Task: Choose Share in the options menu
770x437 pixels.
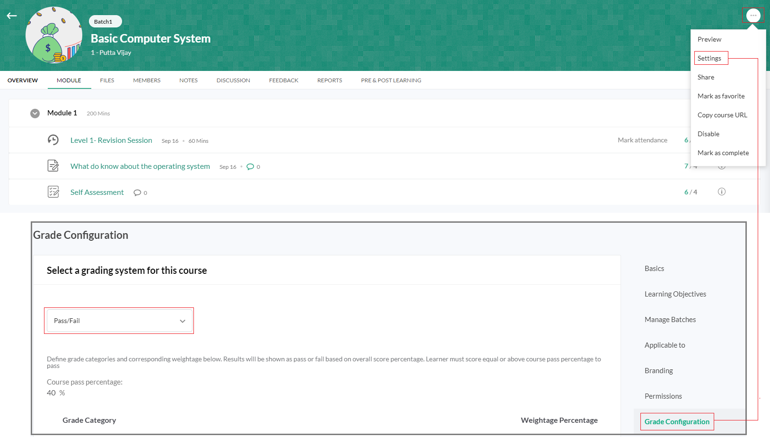Action: [x=706, y=77]
